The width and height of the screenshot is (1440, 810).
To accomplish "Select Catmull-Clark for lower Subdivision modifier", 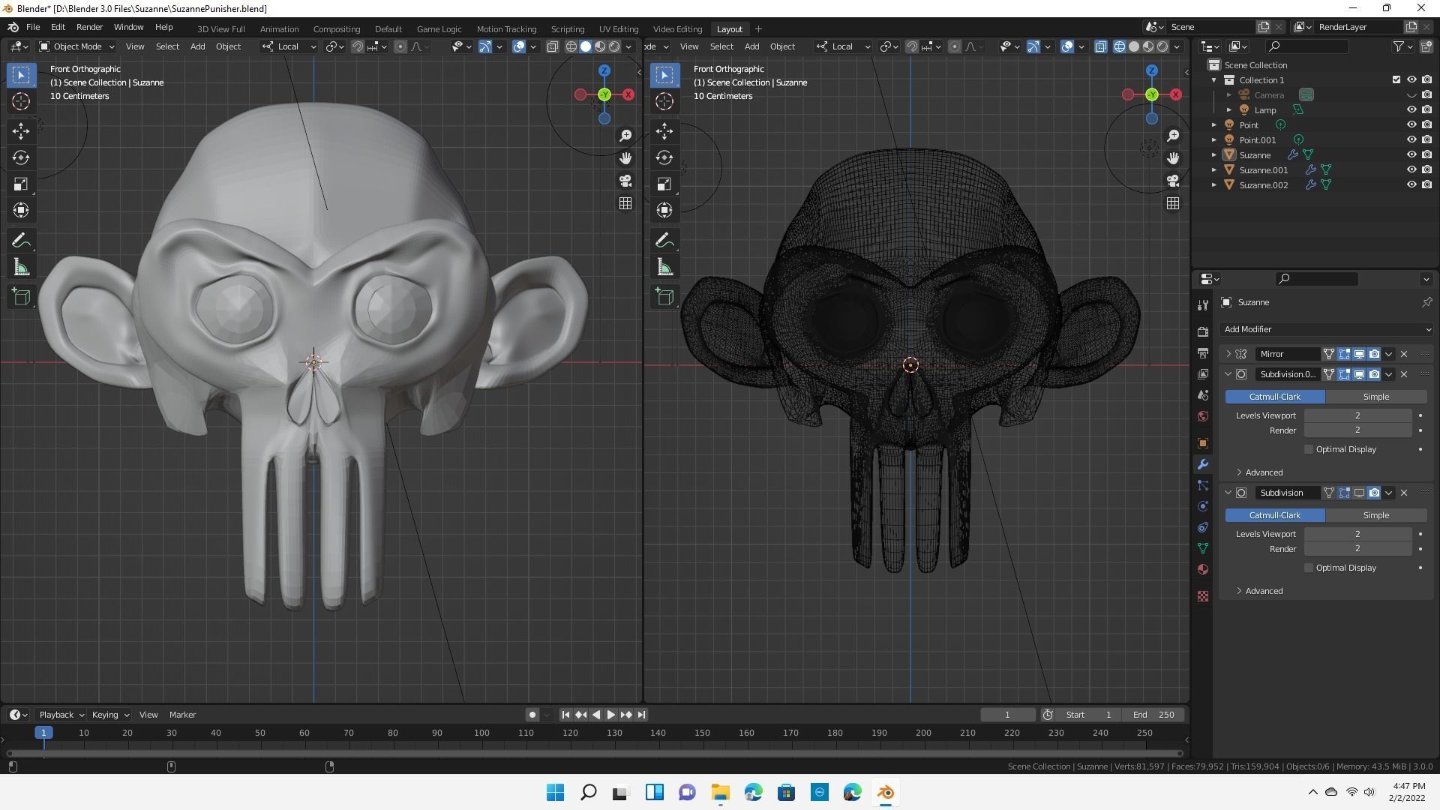I will tap(1275, 515).
